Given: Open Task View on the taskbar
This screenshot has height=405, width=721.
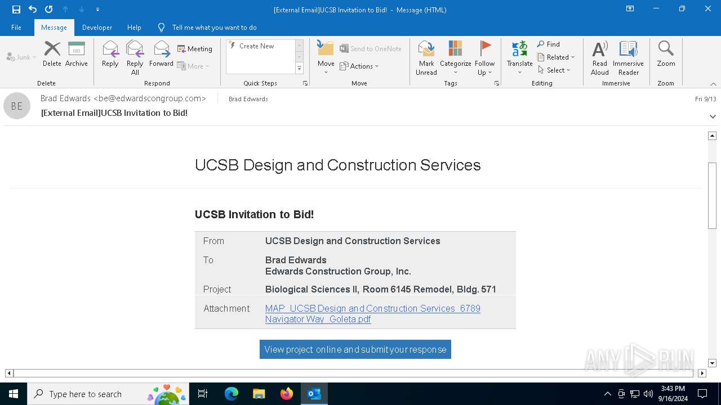Looking at the screenshot, I should point(203,394).
